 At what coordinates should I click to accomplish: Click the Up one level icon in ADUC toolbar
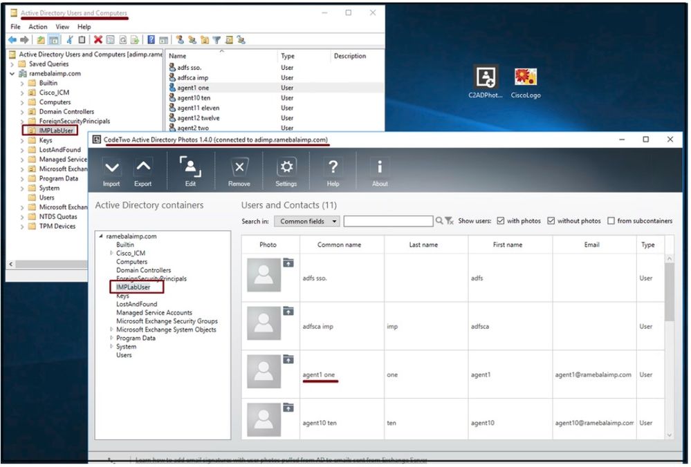pos(41,40)
